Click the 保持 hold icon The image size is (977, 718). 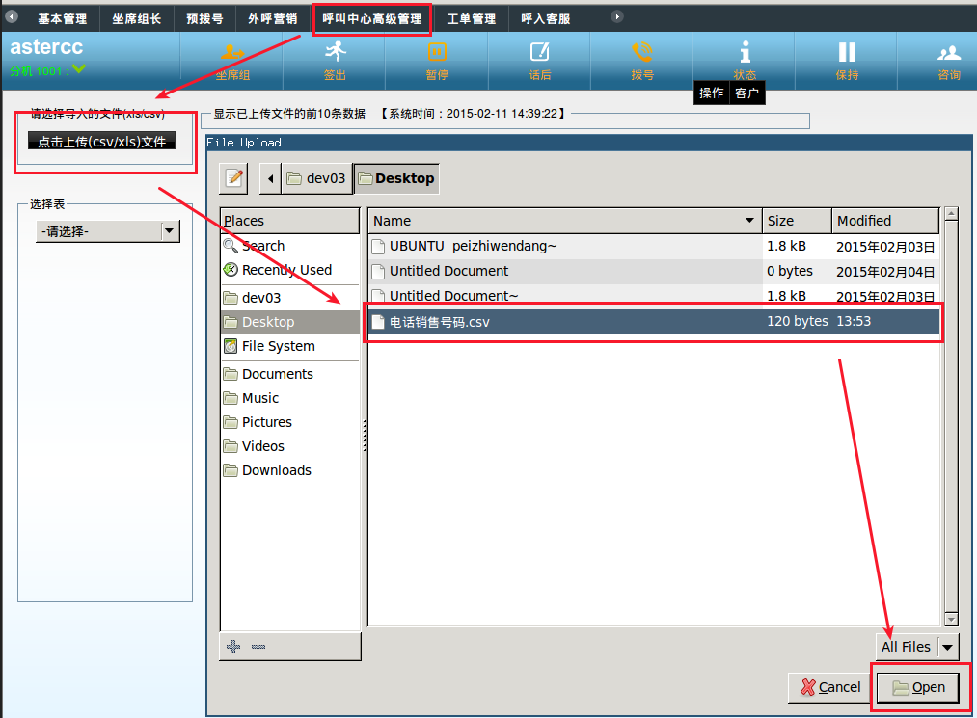click(x=847, y=52)
